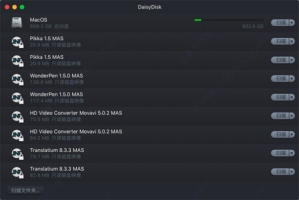The width and height of the screenshot is (299, 200).
Task: Select the WonderPen 1.5.0 MAS name above 126.8 MB
Action: coord(56,76)
